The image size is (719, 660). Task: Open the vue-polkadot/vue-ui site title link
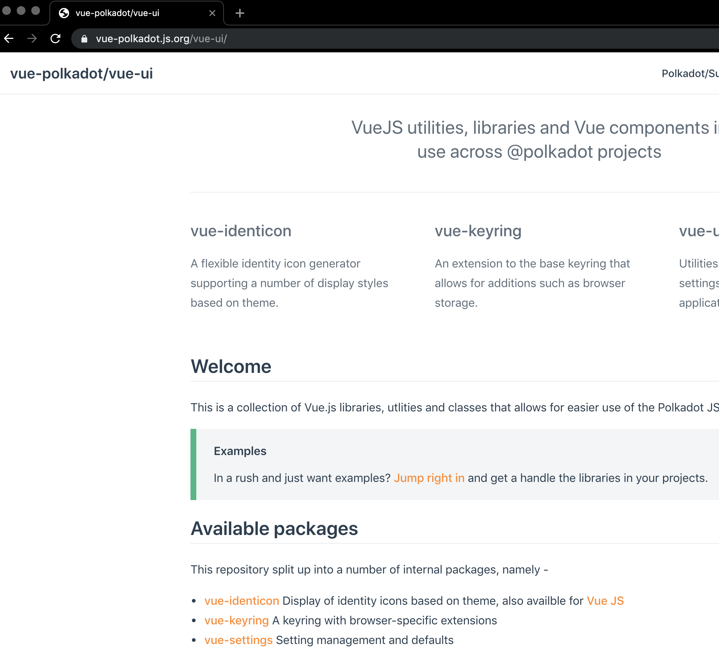point(81,73)
